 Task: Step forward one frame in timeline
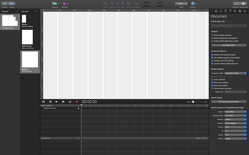63,102
